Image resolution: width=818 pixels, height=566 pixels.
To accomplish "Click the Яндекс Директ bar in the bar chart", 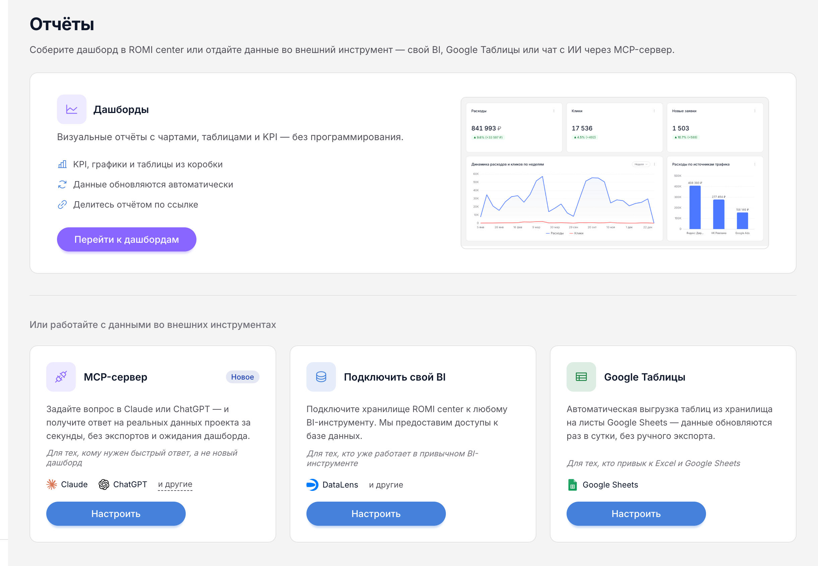I will coord(695,208).
